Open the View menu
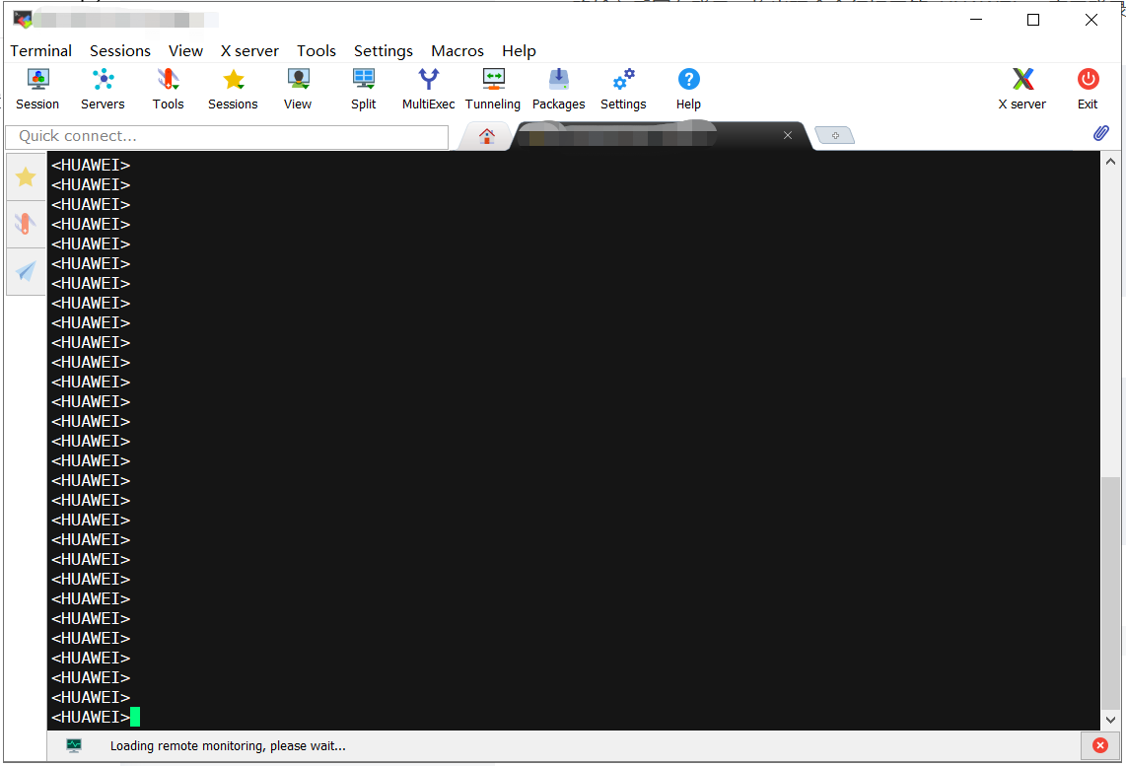 (185, 51)
